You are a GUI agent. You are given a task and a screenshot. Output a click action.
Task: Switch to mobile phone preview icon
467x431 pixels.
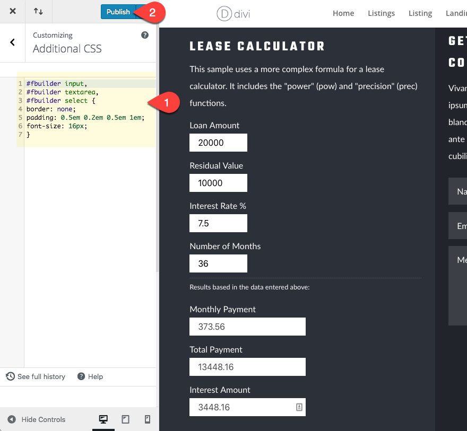pos(148,419)
